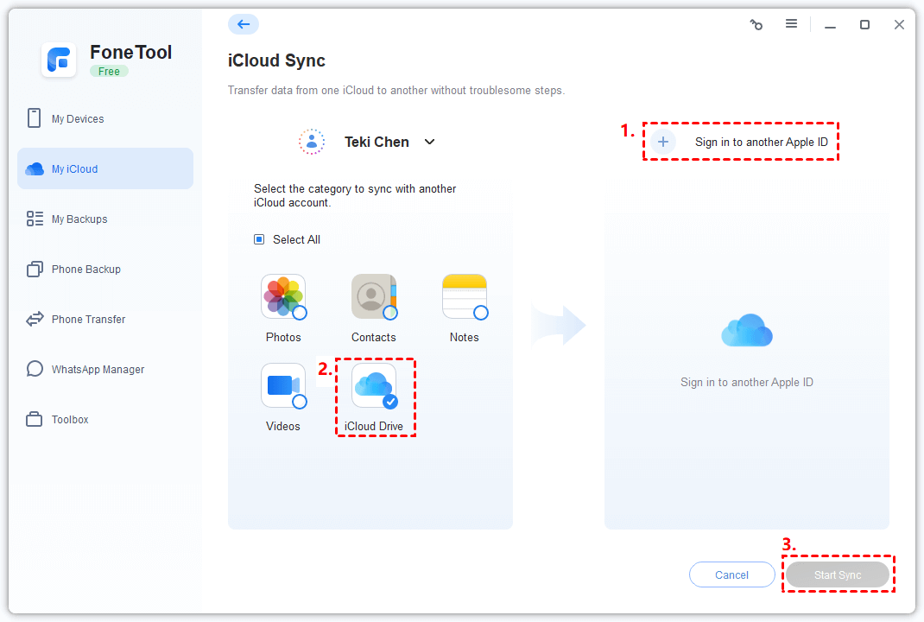This screenshot has width=924, height=622.
Task: Open WhatsApp Manager in sidebar
Action: coord(98,370)
